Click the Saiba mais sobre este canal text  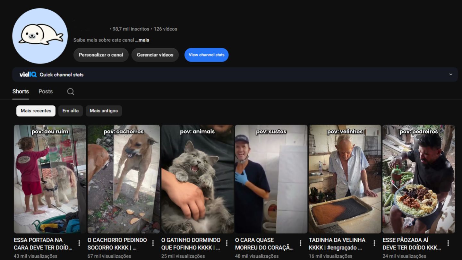pyautogui.click(x=104, y=40)
